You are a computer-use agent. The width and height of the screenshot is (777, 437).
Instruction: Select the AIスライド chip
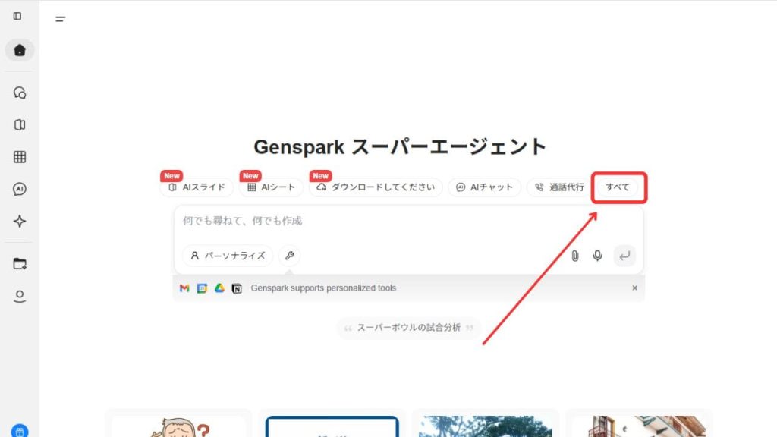tap(197, 187)
